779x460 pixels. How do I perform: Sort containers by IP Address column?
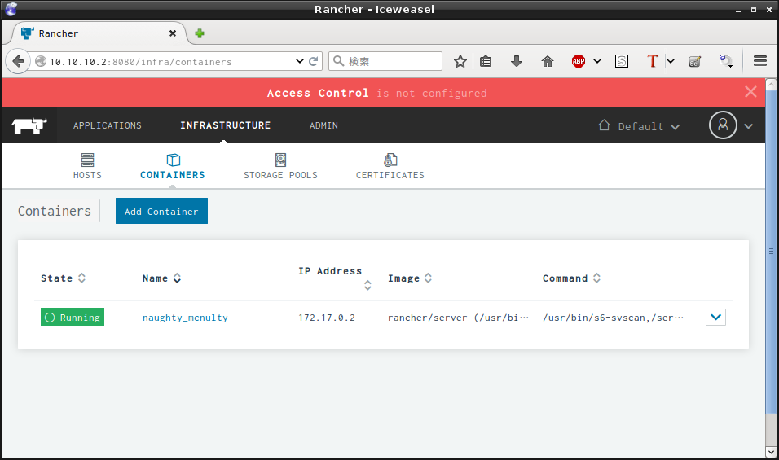pyautogui.click(x=367, y=285)
